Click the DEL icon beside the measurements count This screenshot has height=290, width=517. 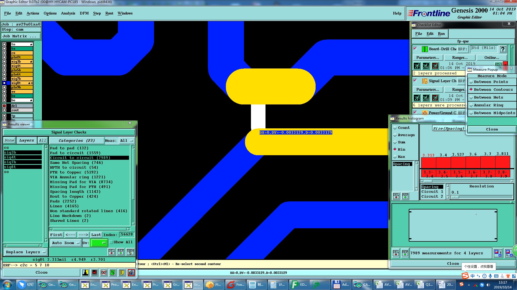[396, 253]
